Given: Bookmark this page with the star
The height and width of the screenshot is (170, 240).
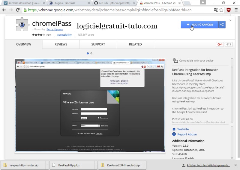Looking at the screenshot, I should [x=221, y=10].
